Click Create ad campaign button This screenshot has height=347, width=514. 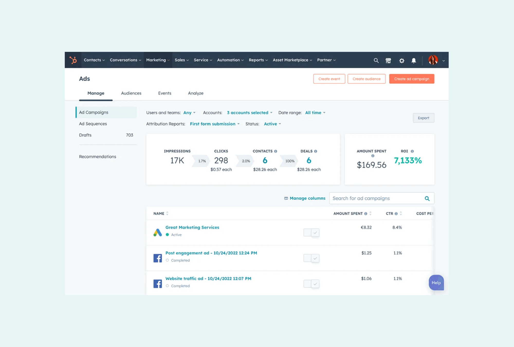pyautogui.click(x=411, y=79)
